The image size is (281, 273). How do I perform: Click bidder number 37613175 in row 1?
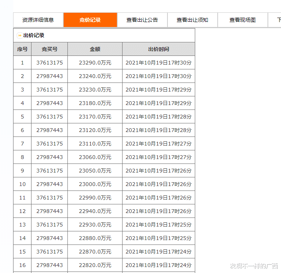pos(49,63)
